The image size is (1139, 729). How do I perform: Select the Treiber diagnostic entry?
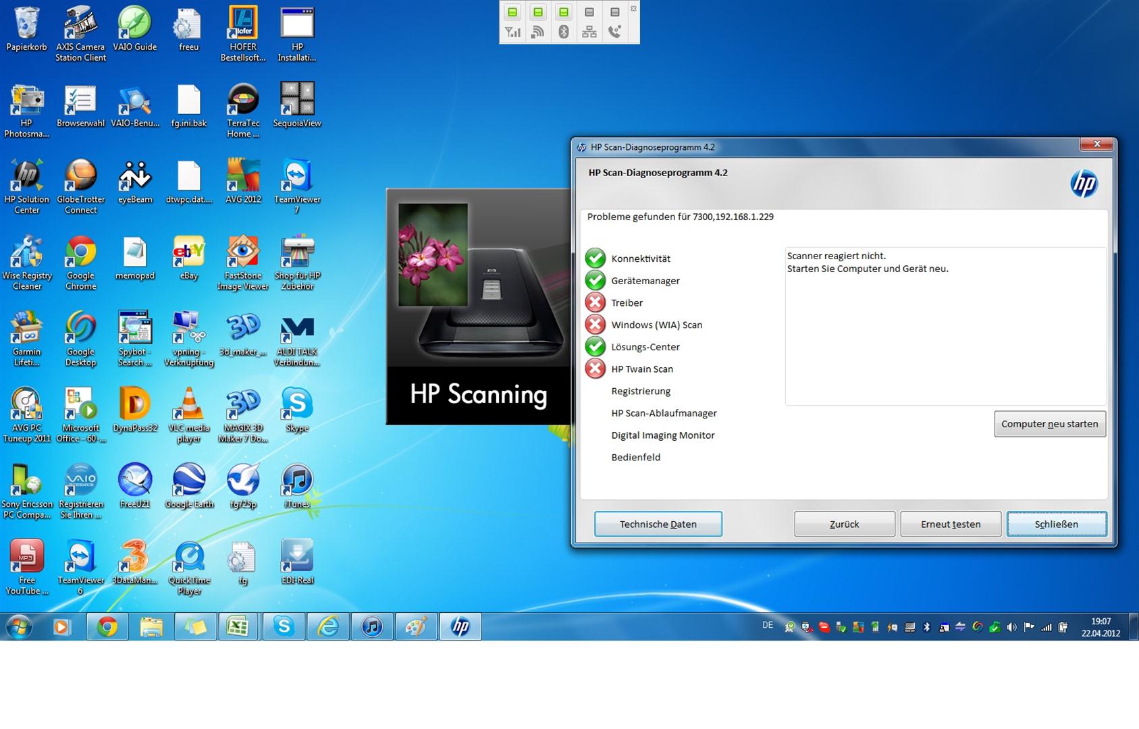click(627, 302)
